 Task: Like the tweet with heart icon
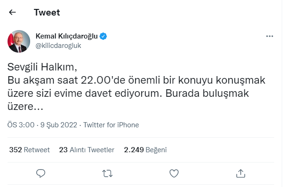(174, 173)
